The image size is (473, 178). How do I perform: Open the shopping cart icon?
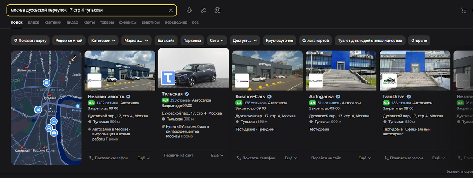464,10
